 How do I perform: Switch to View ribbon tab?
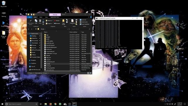pos(46,17)
